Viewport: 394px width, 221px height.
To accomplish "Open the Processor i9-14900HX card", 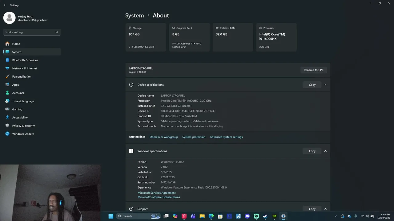I will [x=276, y=37].
